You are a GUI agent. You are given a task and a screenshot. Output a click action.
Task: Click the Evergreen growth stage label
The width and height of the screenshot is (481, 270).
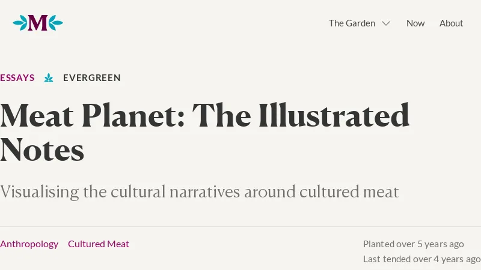click(92, 78)
